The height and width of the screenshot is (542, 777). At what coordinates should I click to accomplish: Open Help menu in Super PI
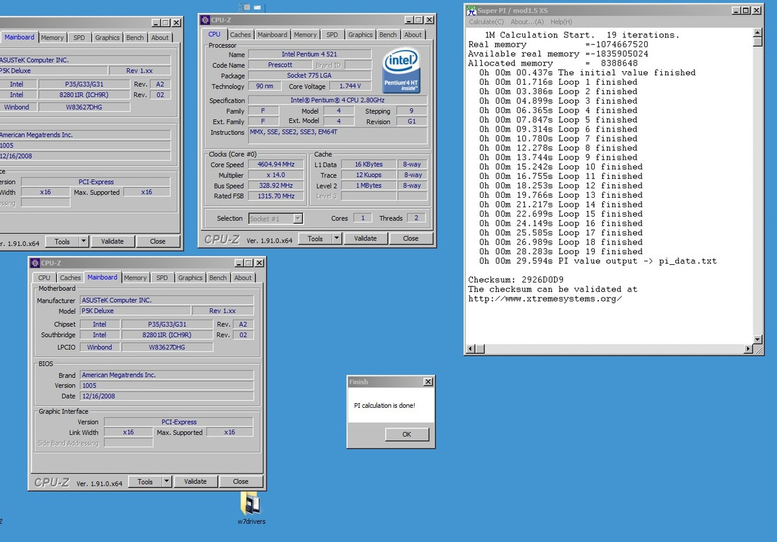click(561, 22)
